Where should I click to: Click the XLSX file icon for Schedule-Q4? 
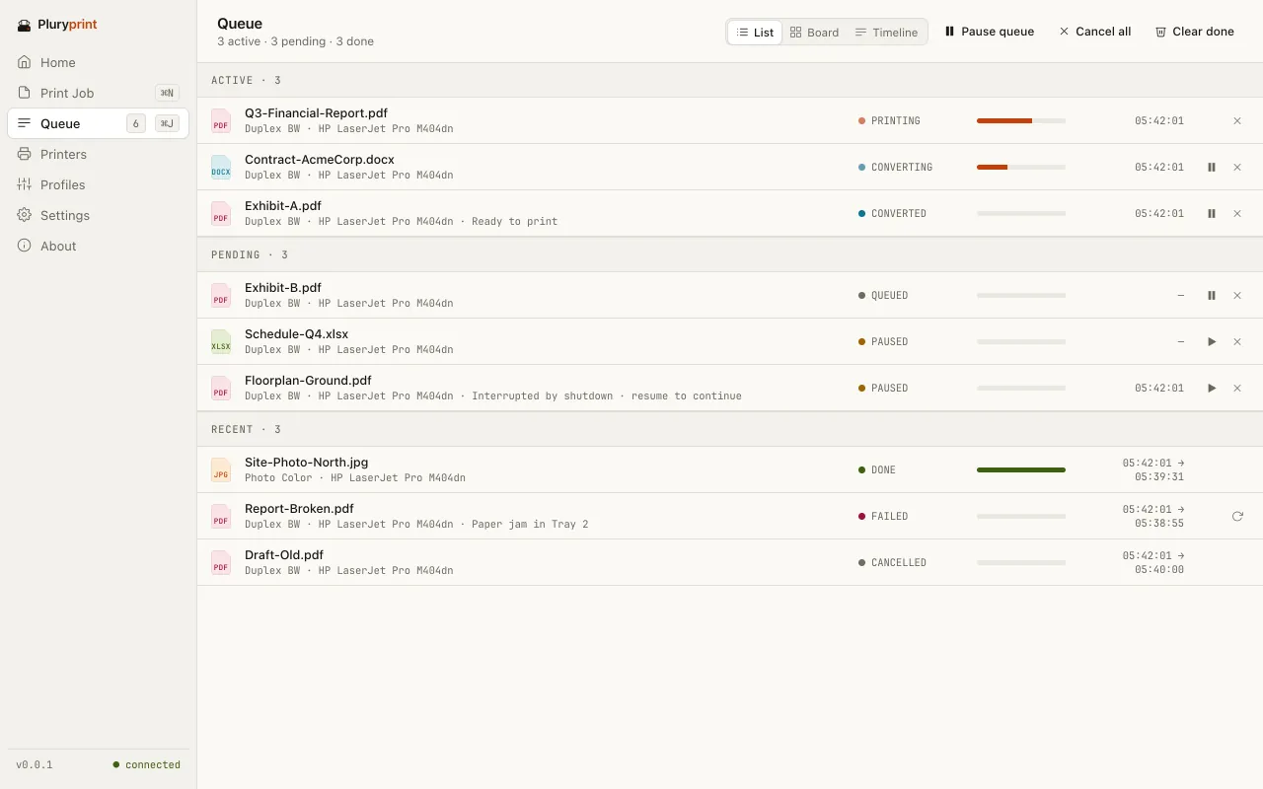click(x=221, y=342)
